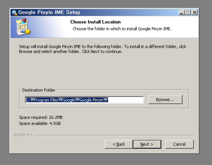The width and height of the screenshot is (212, 165).
Task: Minimize the Setup window
Action: click(181, 12)
